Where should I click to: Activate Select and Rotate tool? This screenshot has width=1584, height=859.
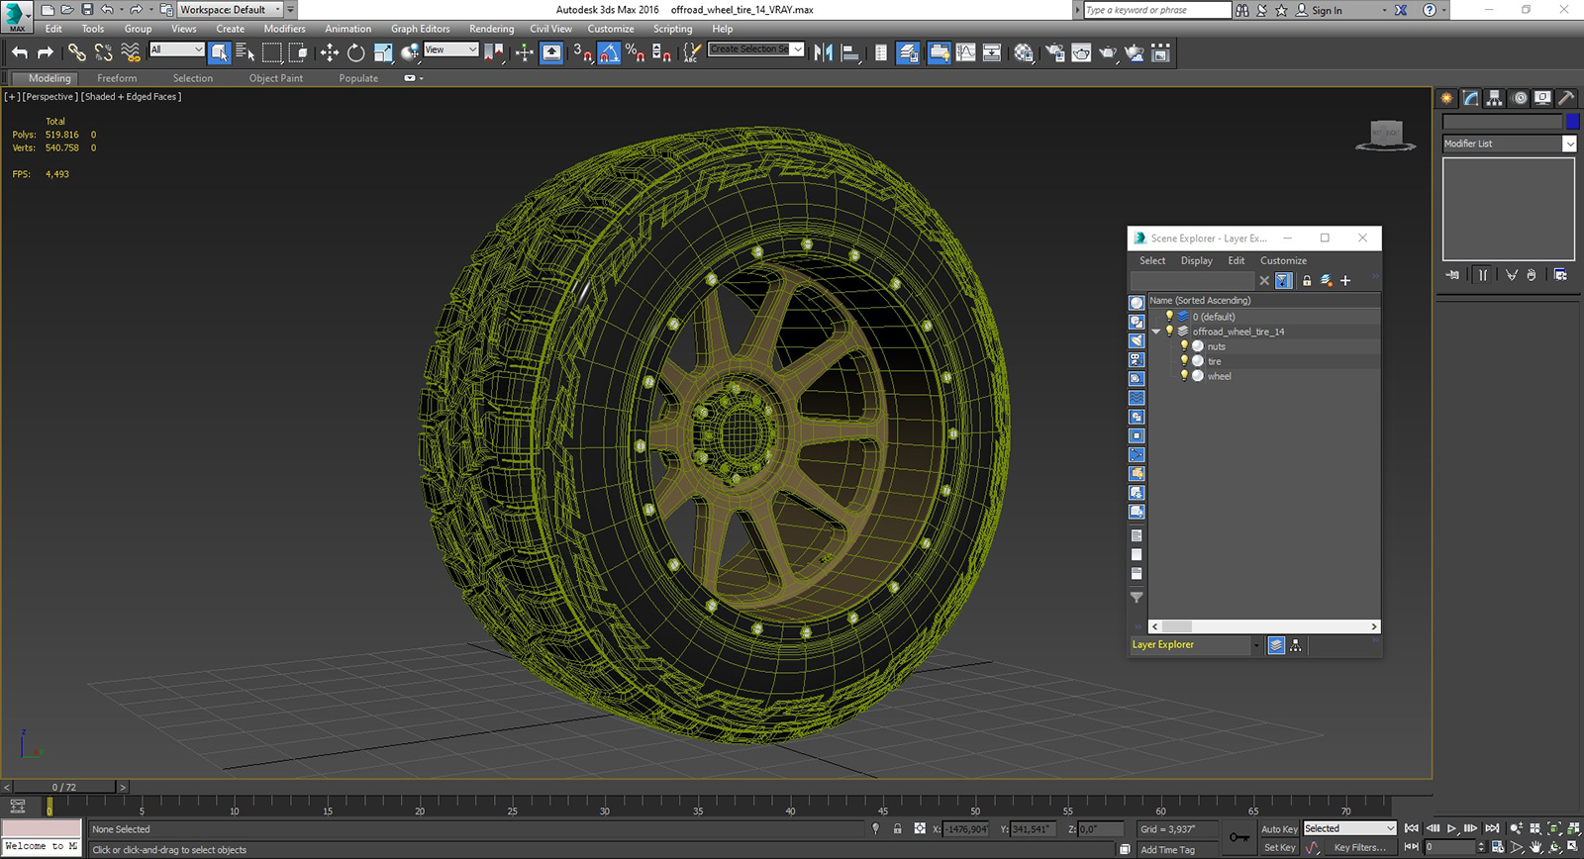coord(355,52)
